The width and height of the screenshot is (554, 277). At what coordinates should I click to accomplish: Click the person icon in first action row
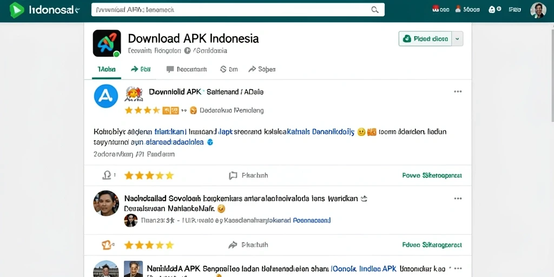click(107, 175)
